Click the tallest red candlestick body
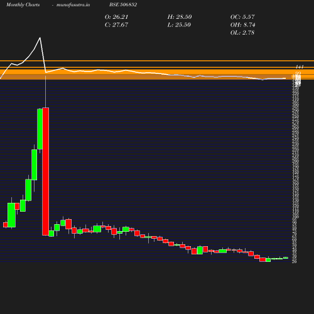 click(x=46, y=171)
